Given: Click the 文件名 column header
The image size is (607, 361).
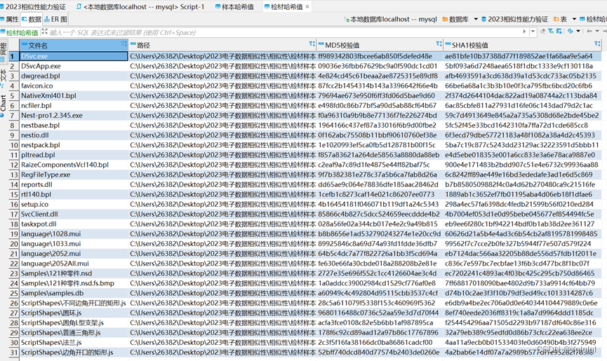Looking at the screenshot, I should (x=74, y=46).
